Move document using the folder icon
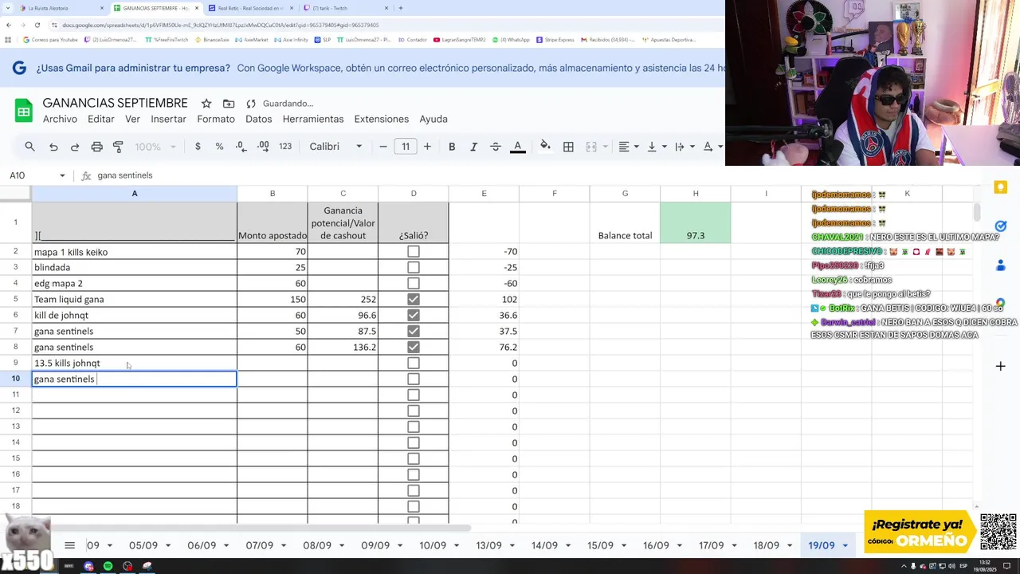Viewport: 1020px width, 574px height. coord(229,104)
